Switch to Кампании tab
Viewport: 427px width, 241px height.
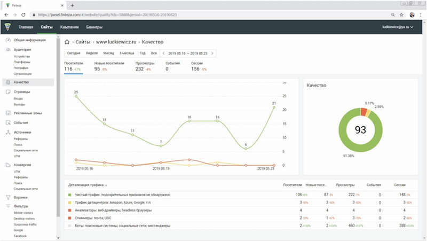point(70,27)
